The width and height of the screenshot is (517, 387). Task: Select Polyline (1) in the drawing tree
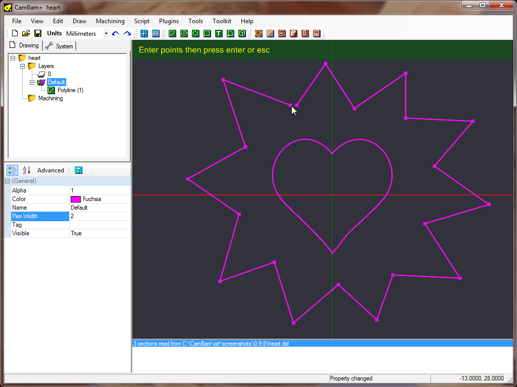(70, 90)
